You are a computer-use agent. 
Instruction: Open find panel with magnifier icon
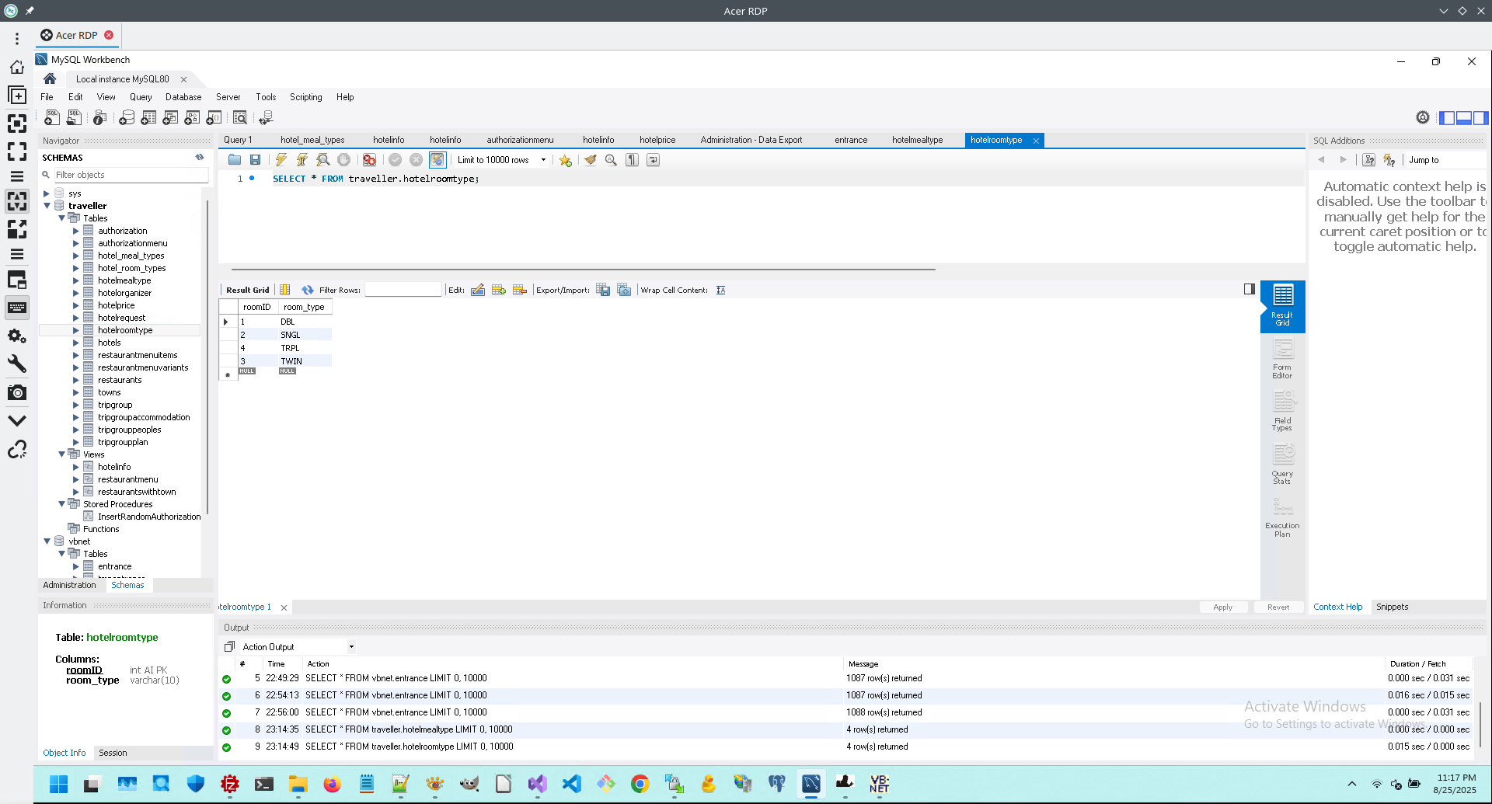point(612,160)
